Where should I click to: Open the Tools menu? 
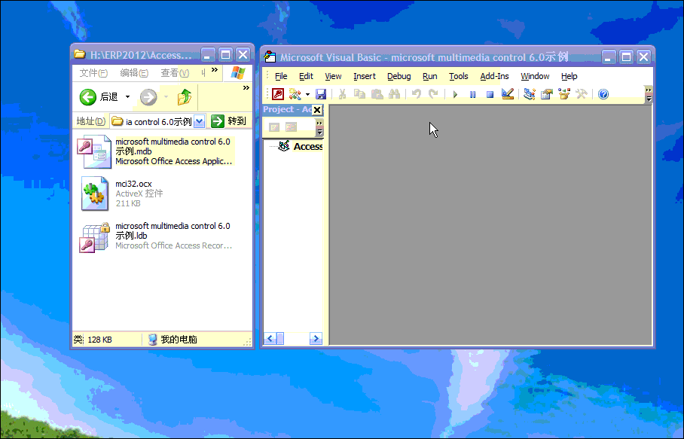point(459,76)
